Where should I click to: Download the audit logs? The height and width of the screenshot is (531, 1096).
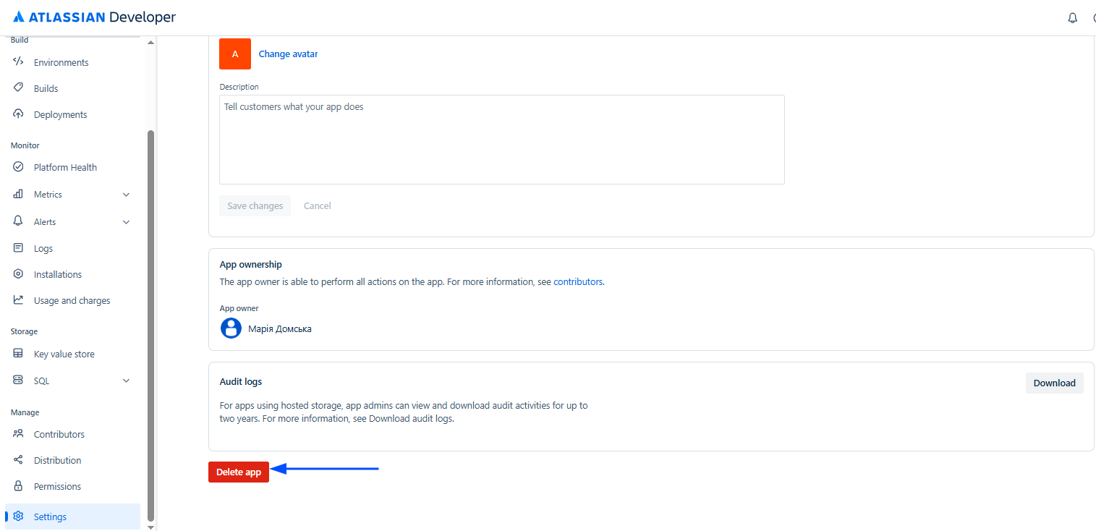click(x=1054, y=383)
